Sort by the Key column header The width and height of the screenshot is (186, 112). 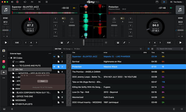(x=163, y=52)
